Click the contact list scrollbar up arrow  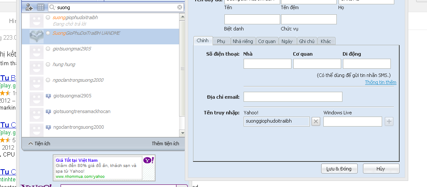182,17
